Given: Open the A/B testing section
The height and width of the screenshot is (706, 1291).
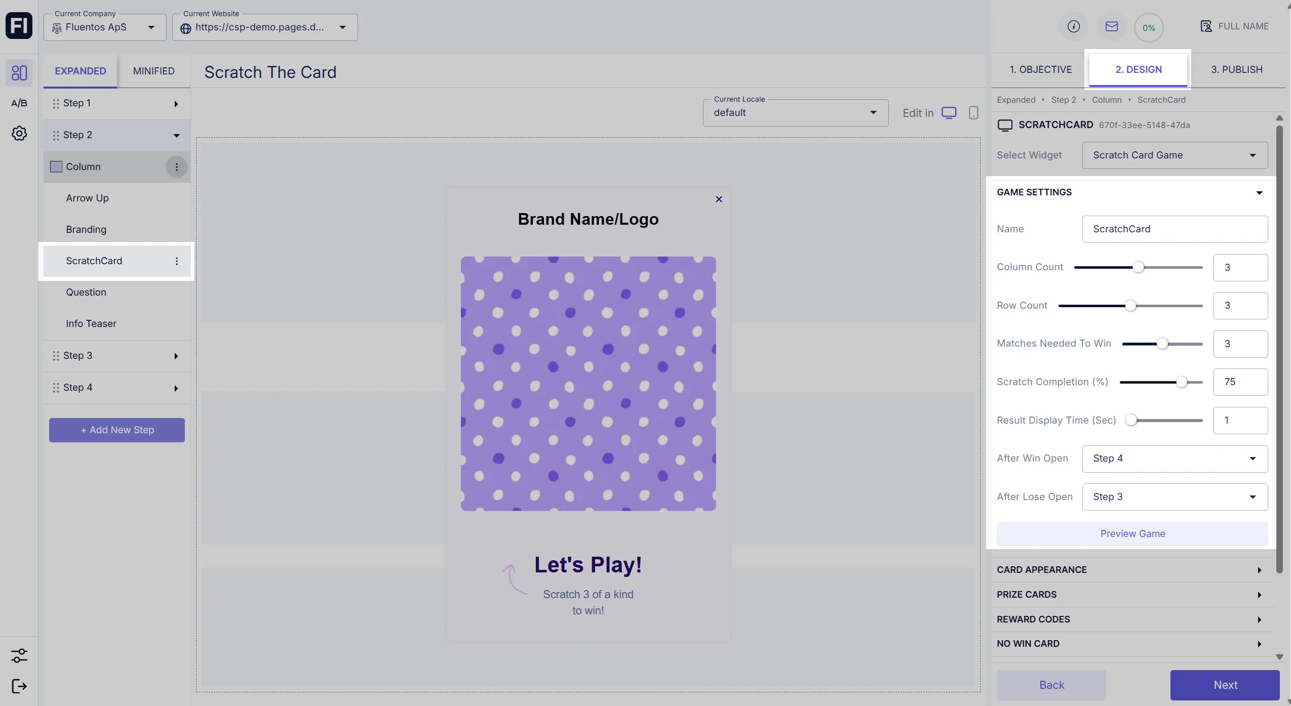Looking at the screenshot, I should [x=19, y=103].
